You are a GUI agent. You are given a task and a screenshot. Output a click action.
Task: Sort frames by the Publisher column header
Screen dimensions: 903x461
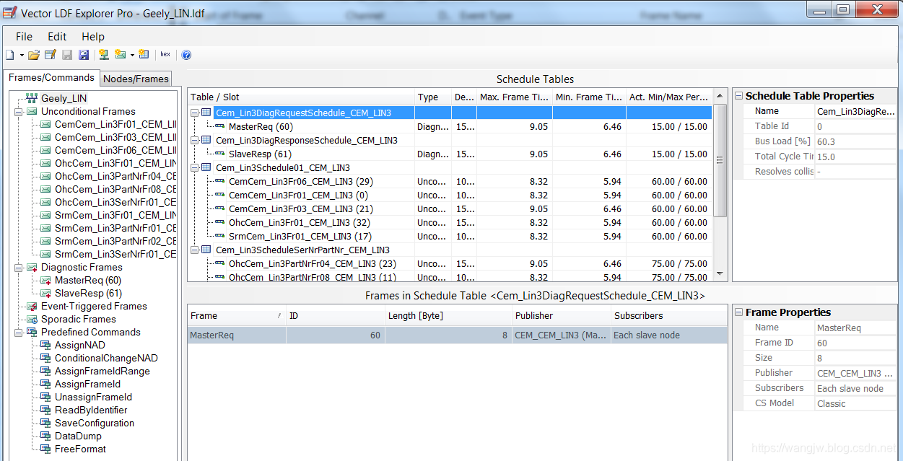click(562, 316)
